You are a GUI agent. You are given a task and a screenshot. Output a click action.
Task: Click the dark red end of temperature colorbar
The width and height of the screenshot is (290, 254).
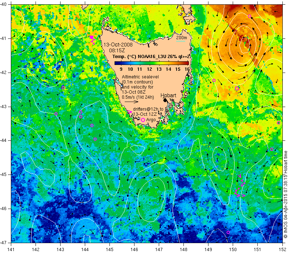[x=187, y=63]
